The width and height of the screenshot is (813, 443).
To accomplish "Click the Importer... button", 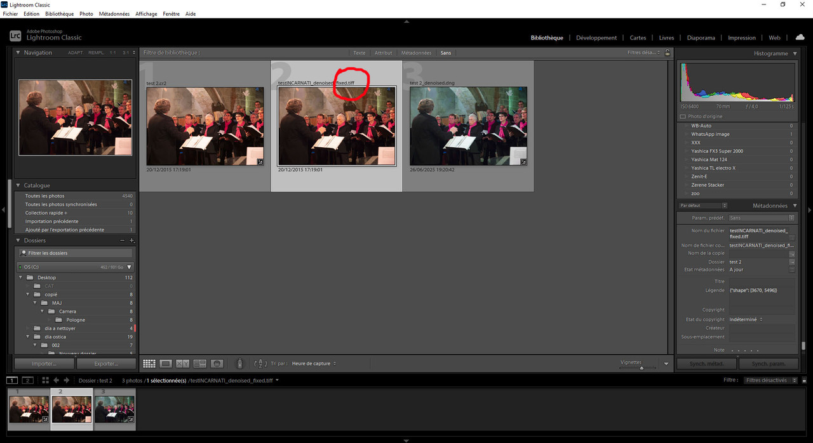I will [x=44, y=364].
